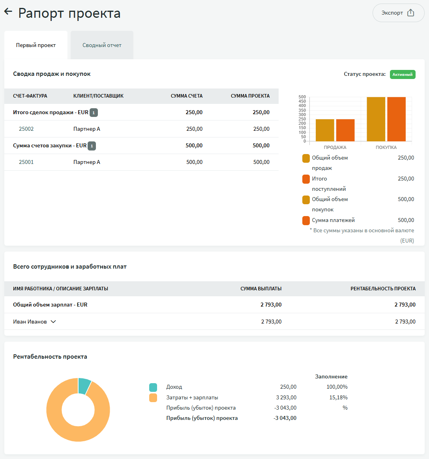The width and height of the screenshot is (429, 459).
Task: Open invoice 25002 link
Action: coord(26,129)
